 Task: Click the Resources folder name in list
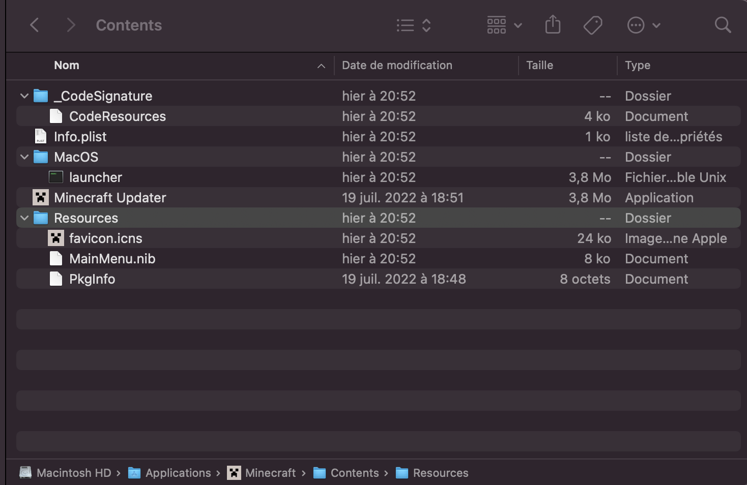coord(86,218)
